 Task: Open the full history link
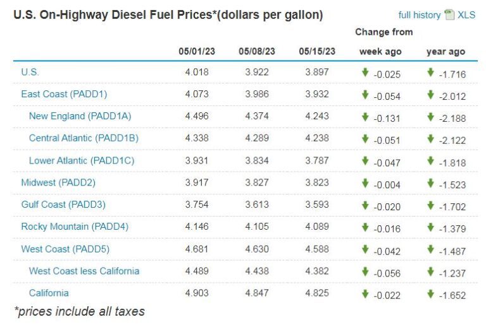click(x=420, y=15)
